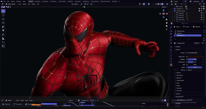This screenshot has width=206, height=109.
Task: Open the Render menu
Action: [x=13, y=1]
